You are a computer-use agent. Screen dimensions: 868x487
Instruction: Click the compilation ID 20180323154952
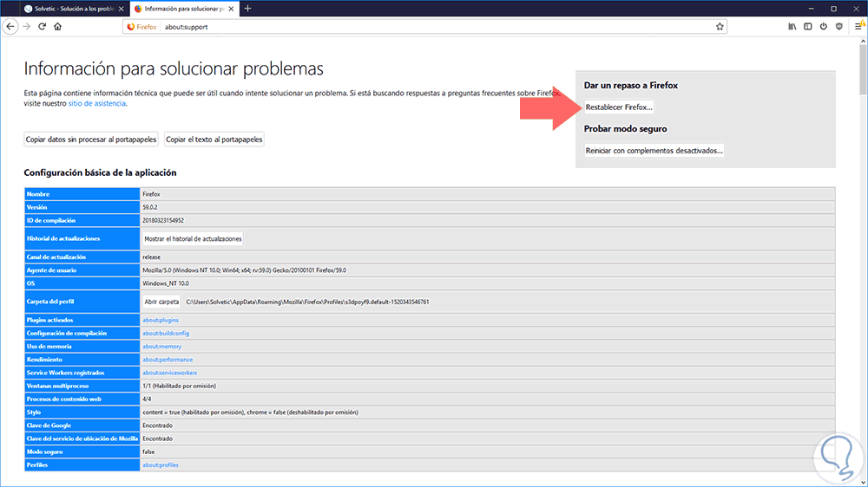[x=163, y=221]
